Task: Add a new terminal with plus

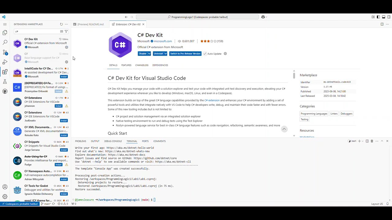Action: point(359,141)
